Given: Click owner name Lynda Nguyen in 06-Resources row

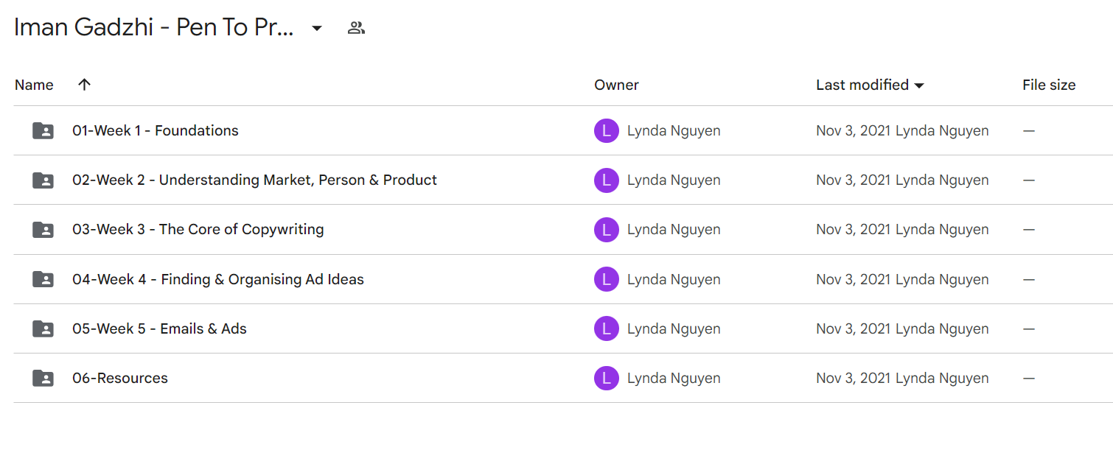Looking at the screenshot, I should 674,379.
